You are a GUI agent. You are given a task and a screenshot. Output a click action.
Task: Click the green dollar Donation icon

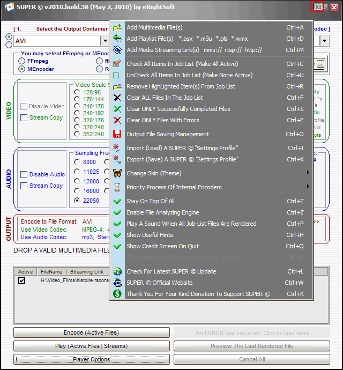pos(117,294)
